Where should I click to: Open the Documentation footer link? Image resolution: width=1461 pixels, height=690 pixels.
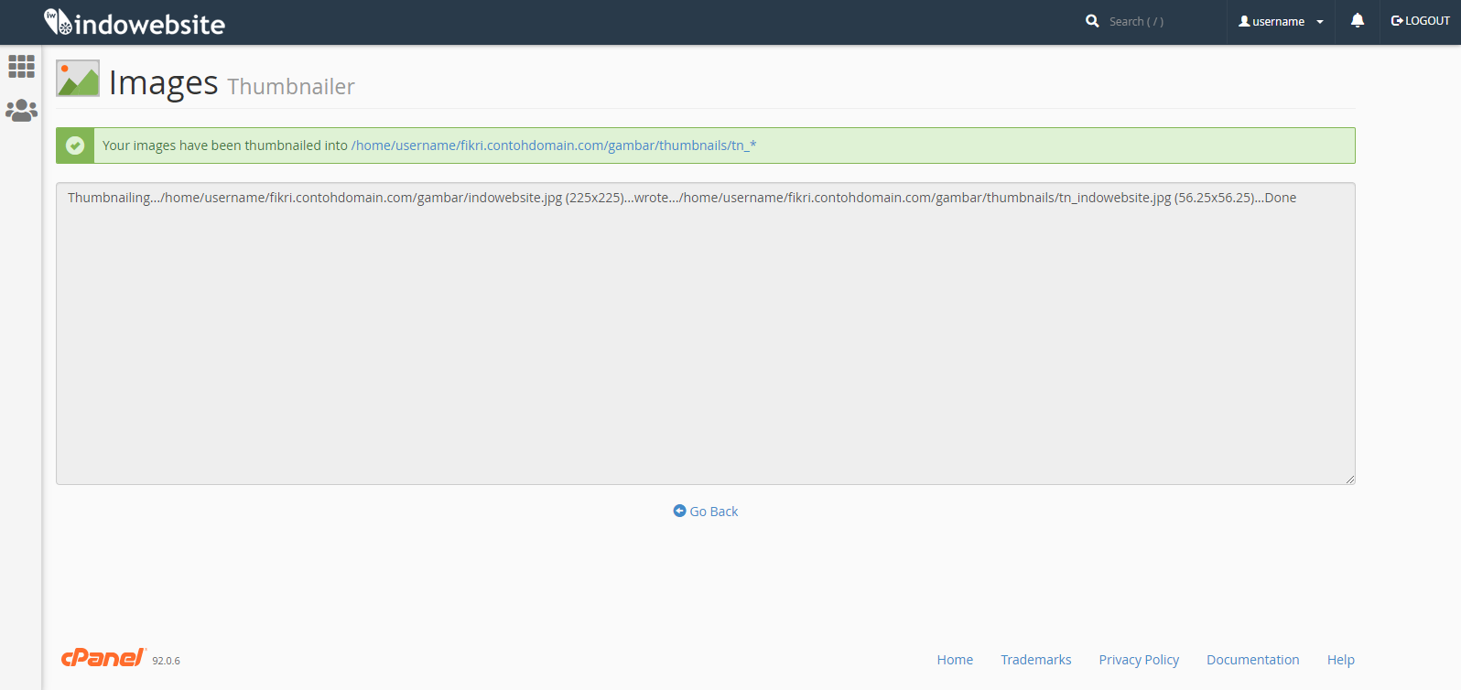tap(1252, 660)
